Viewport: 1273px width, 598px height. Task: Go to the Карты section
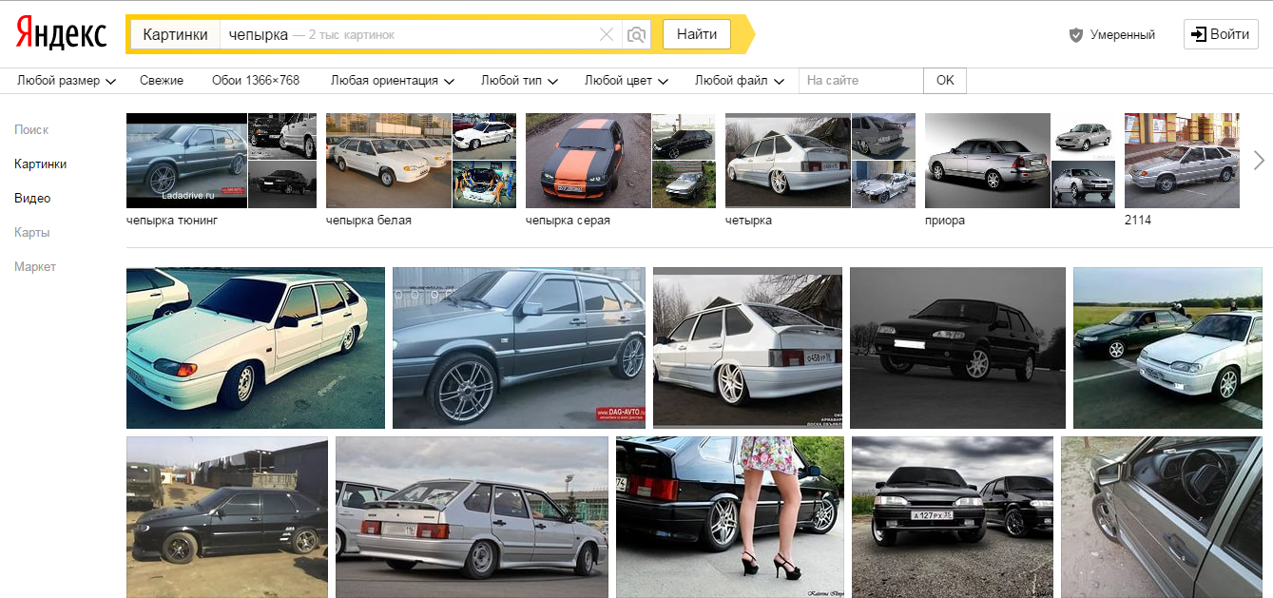pyautogui.click(x=31, y=233)
